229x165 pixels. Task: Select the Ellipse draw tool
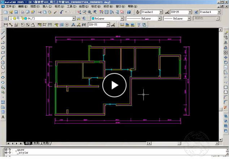tap(3, 77)
